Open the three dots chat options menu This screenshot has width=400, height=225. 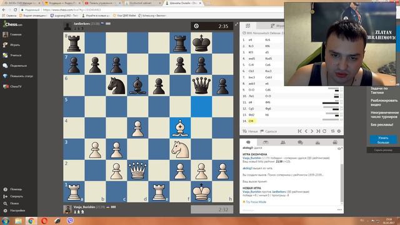tap(339, 210)
